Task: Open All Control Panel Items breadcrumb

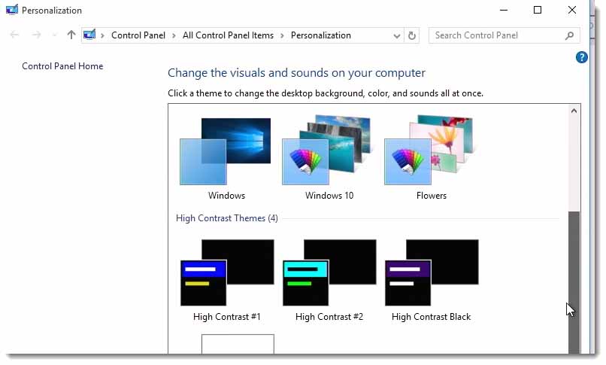Action: [x=228, y=35]
